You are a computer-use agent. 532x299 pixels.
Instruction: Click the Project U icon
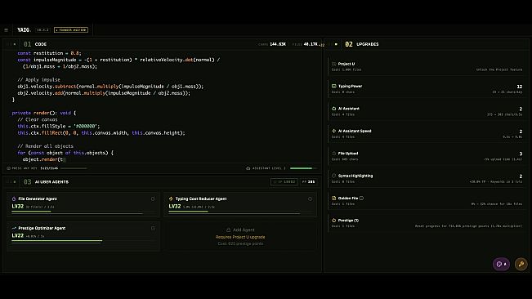tap(334, 64)
